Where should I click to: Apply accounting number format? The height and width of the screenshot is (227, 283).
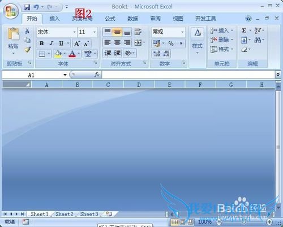[157, 43]
